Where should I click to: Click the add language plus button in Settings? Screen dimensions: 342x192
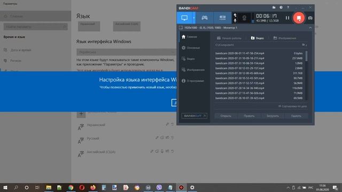[x=81, y=114]
